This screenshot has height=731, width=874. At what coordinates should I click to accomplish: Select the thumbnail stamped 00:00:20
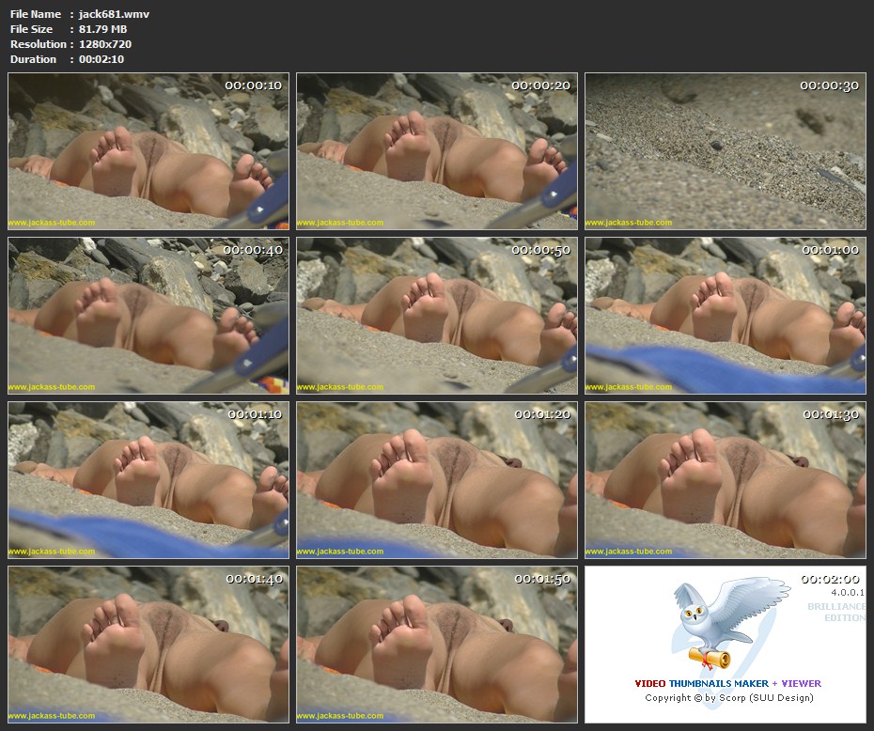tap(437, 151)
